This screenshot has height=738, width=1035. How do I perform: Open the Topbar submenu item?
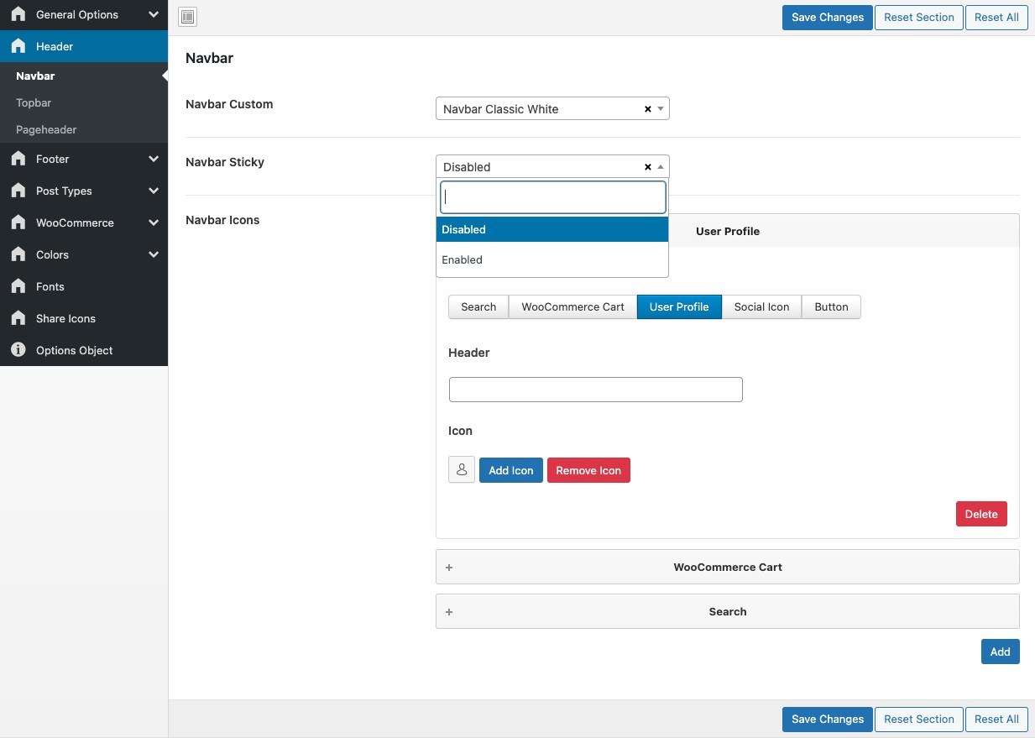point(34,102)
